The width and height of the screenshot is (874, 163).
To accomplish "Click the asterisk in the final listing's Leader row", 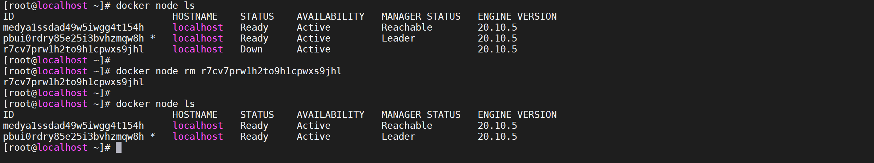I will click(x=153, y=137).
